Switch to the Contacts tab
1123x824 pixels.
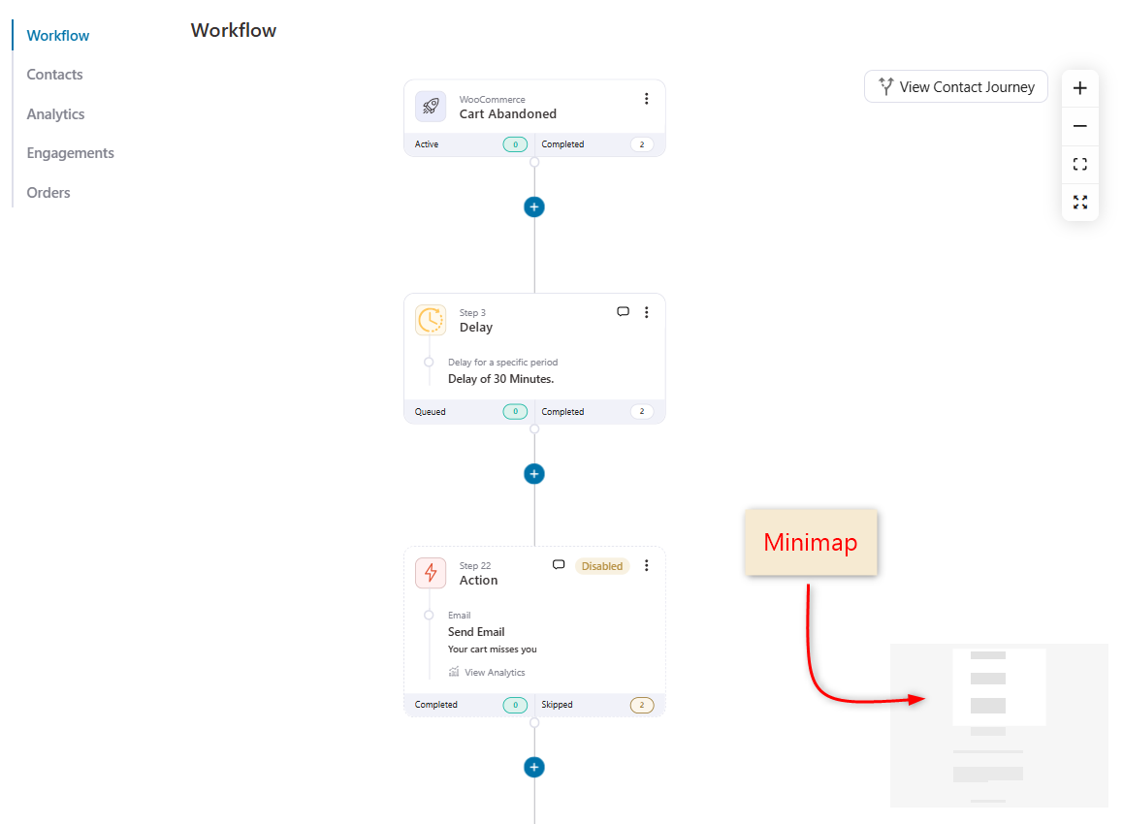point(54,75)
